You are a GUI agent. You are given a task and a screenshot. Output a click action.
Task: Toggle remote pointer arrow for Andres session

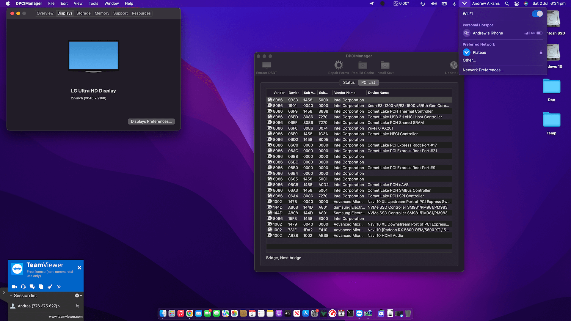[77, 306]
